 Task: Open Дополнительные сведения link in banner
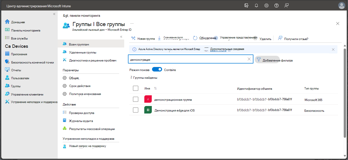point(227,49)
